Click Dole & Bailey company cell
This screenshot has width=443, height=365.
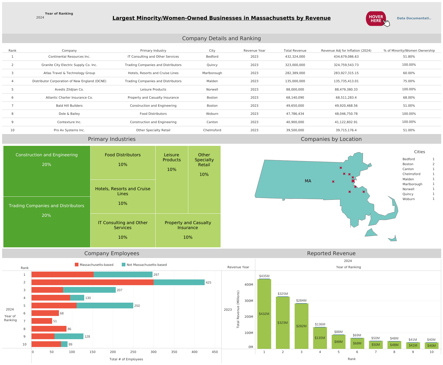click(69, 114)
